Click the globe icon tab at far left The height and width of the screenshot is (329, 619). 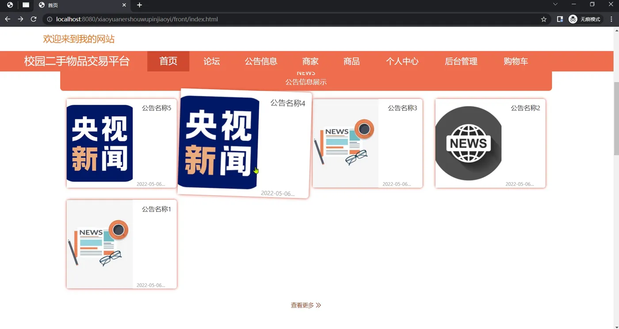(10, 5)
